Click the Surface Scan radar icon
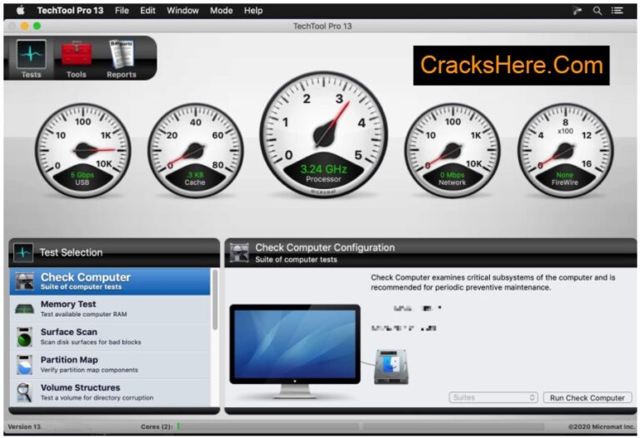Screen dimensions: 640x438 [x=24, y=337]
